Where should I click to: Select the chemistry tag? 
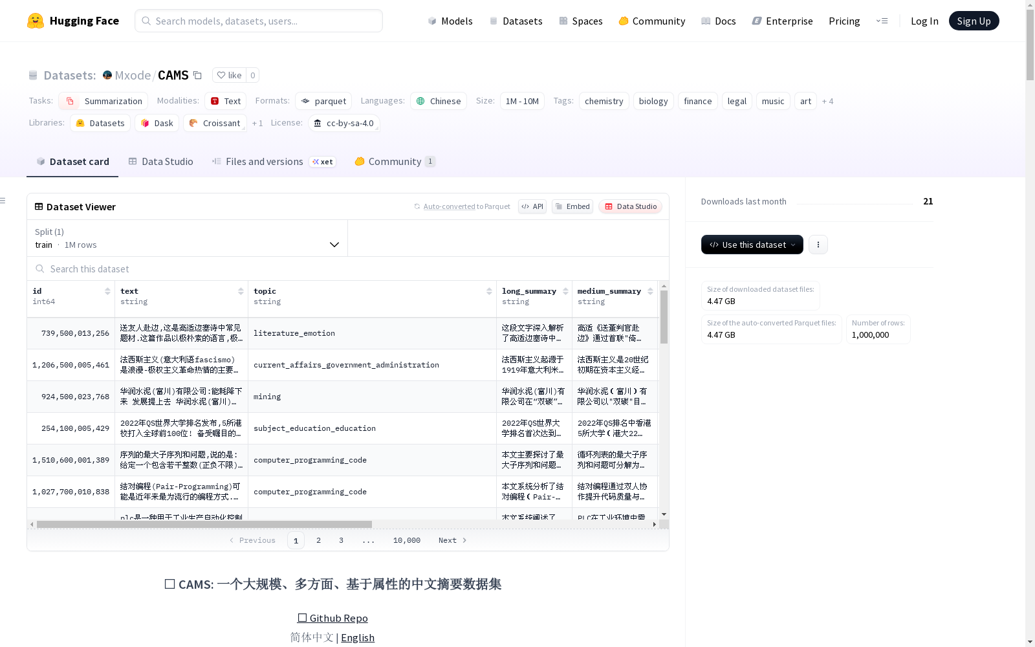(604, 101)
